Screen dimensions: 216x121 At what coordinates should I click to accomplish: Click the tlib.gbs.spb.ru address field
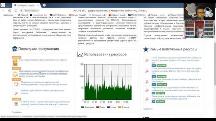click(31, 10)
